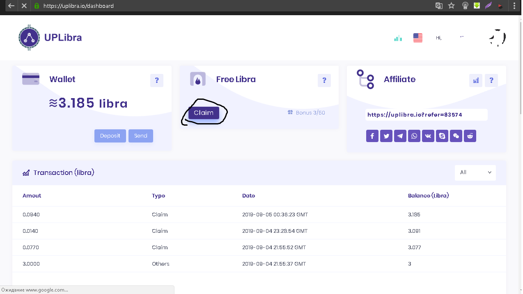Select the affiliate referral link field
Image resolution: width=523 pixels, height=294 pixels.
tap(426, 115)
